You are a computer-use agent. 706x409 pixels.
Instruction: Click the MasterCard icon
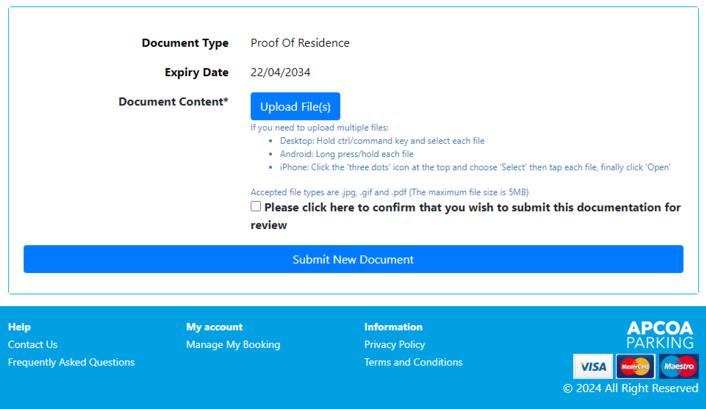pos(635,366)
